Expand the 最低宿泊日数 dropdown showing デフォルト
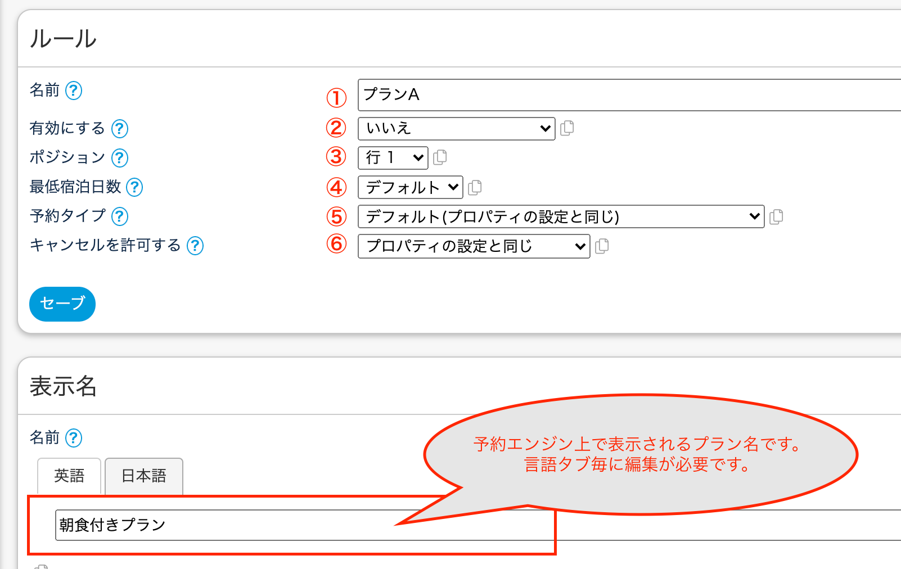 [410, 187]
